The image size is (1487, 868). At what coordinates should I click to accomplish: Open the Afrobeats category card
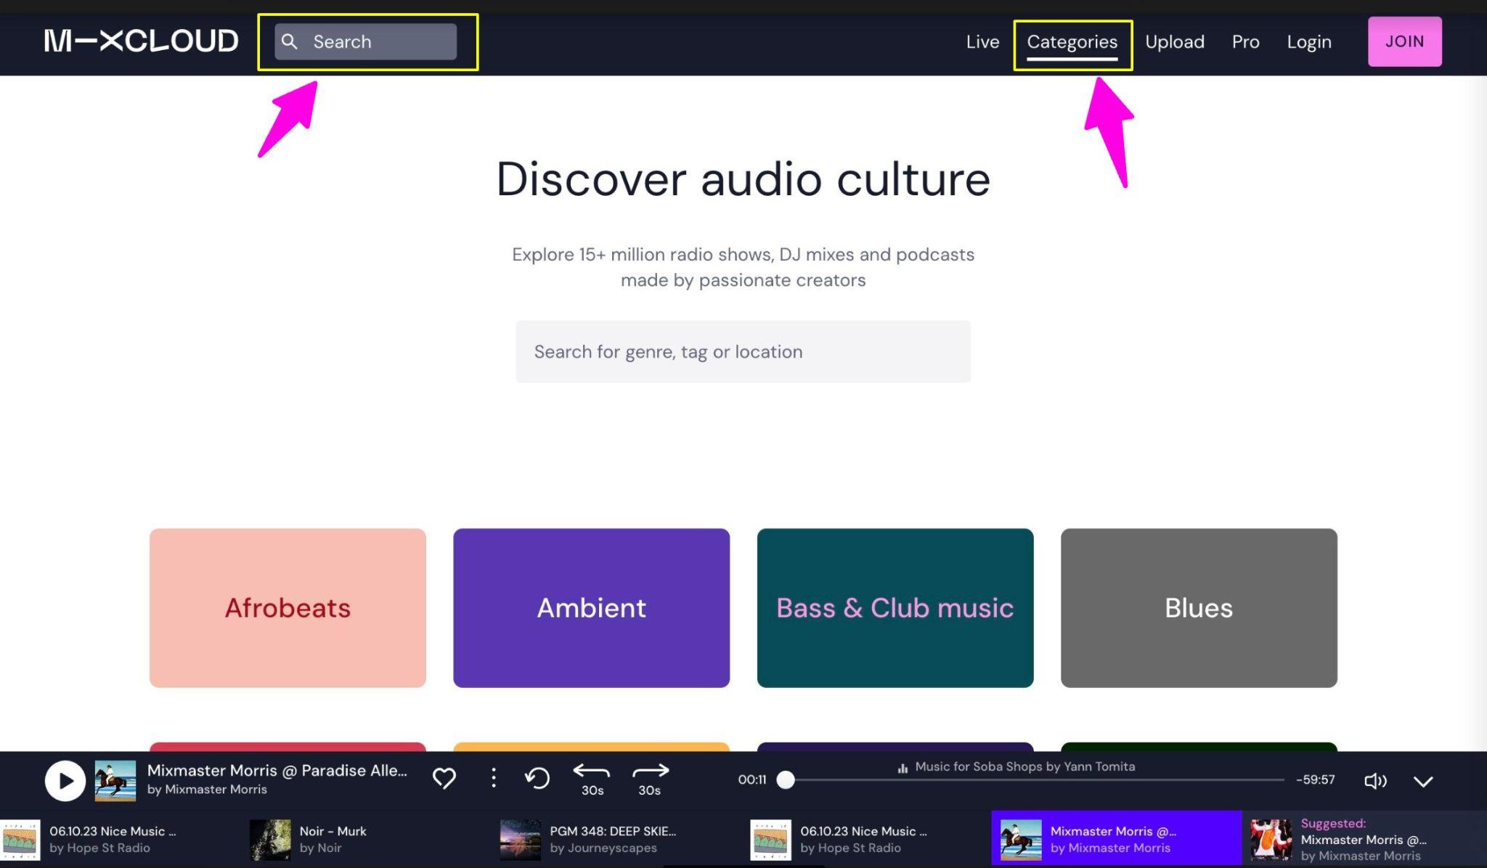point(288,607)
